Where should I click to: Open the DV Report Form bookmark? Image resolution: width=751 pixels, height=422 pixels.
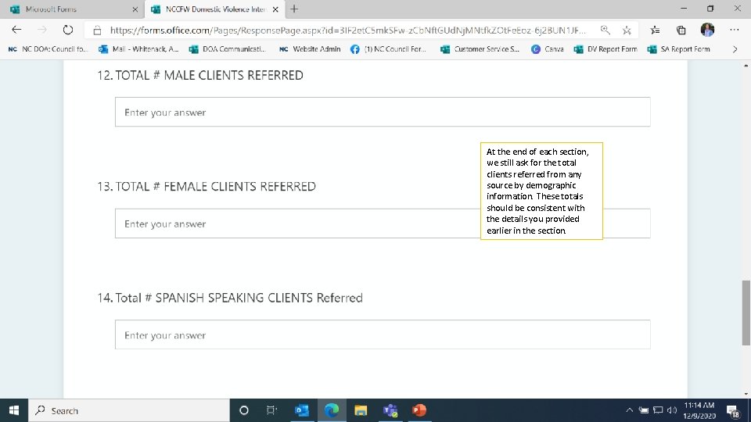[605, 48]
